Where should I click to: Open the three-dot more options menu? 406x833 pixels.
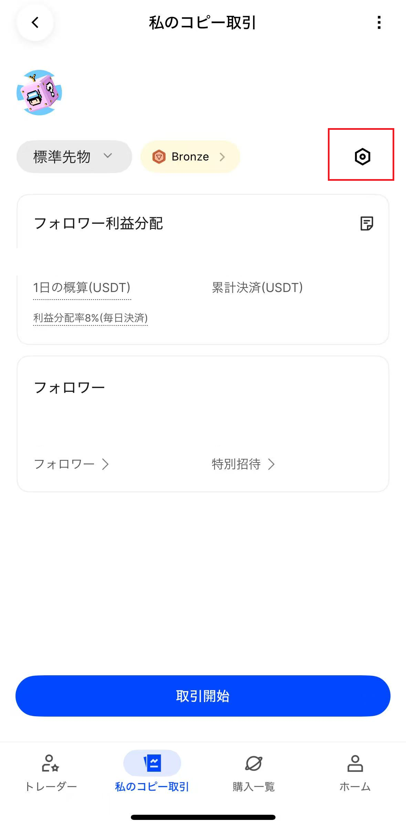(x=379, y=23)
